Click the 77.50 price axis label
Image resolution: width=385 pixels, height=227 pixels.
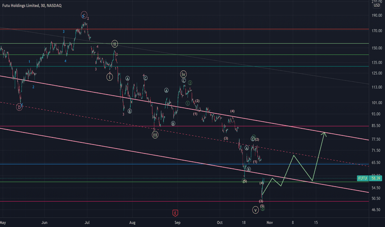(x=377, y=140)
